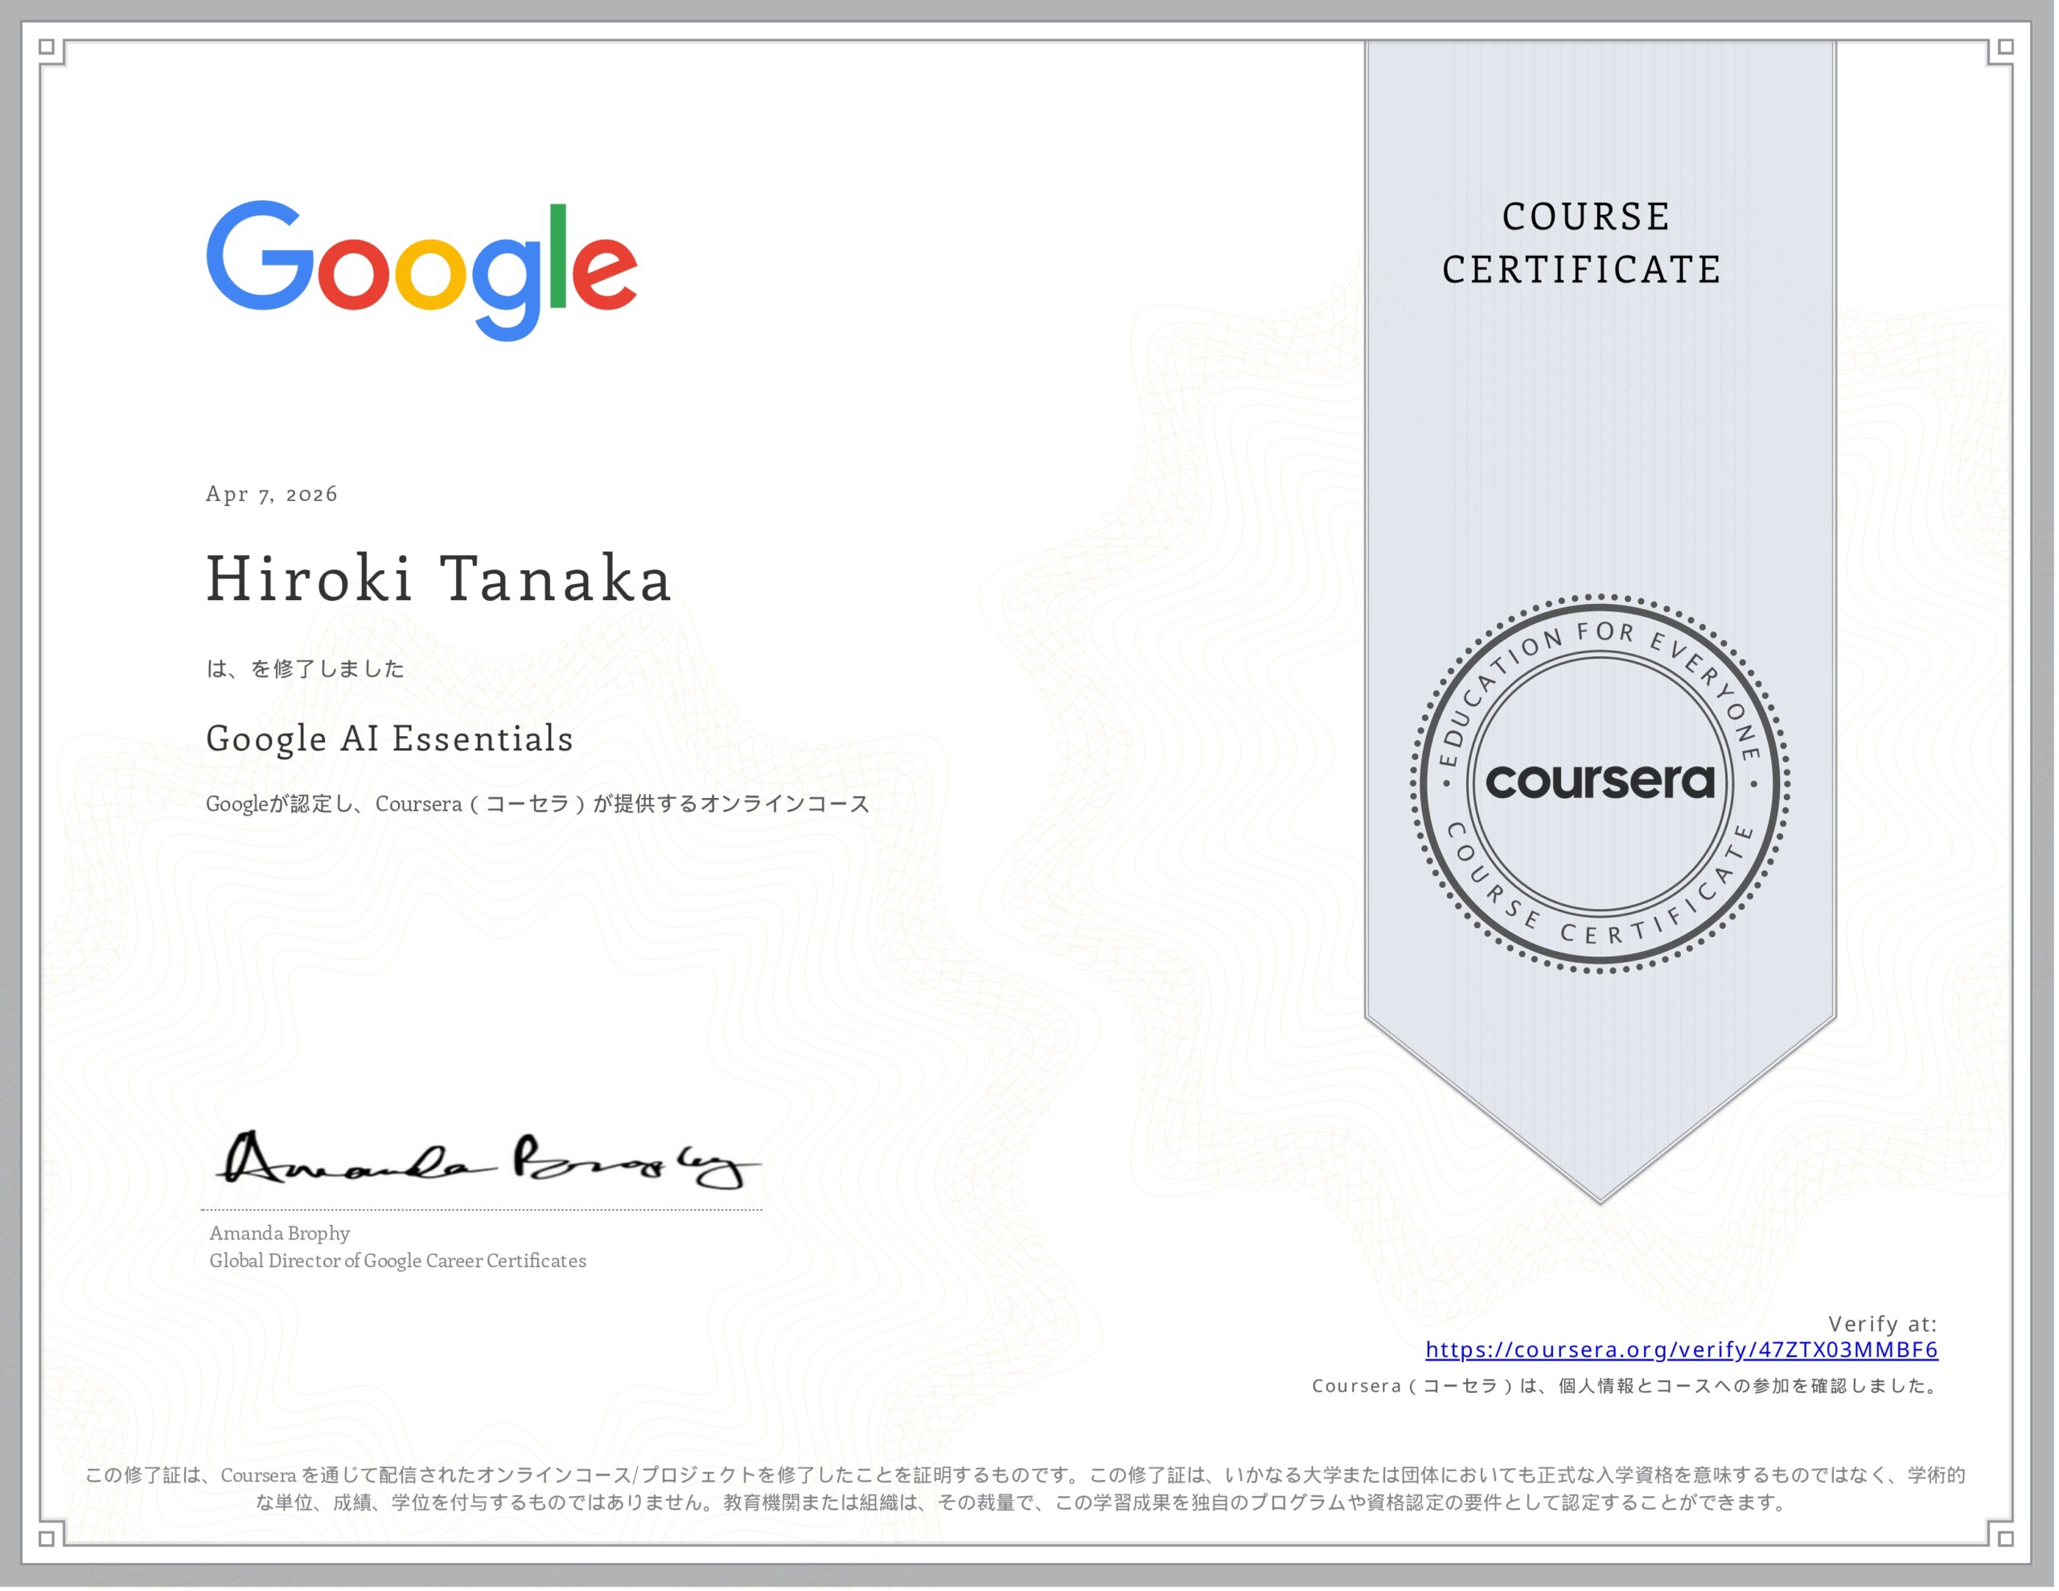Click the 'Google AI Essentials' course title
Screen dimensions: 2059x1591
pos(388,740)
